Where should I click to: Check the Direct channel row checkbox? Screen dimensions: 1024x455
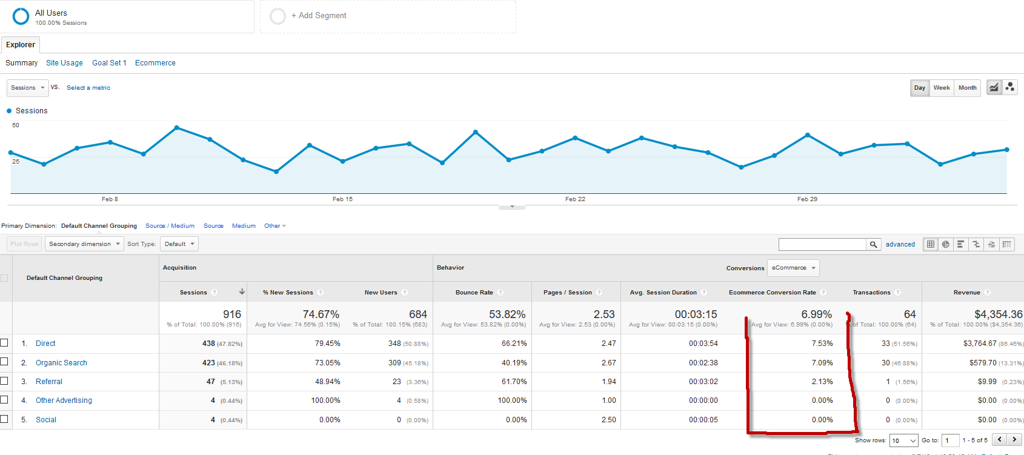[x=4, y=343]
